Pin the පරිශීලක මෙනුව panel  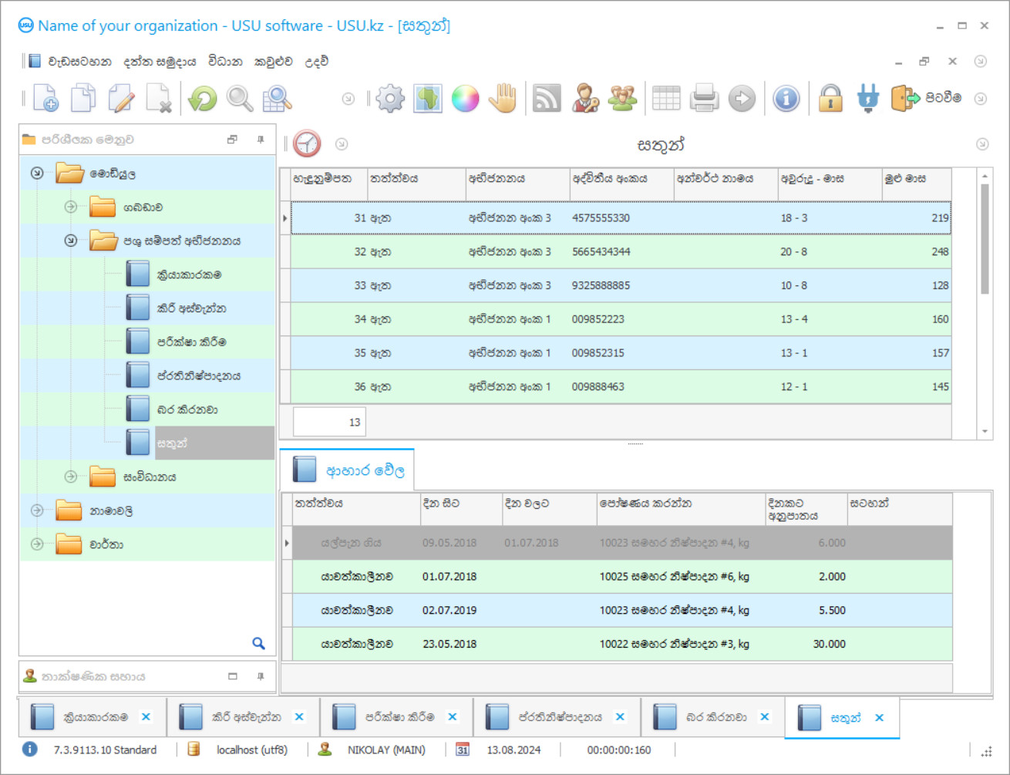[261, 140]
